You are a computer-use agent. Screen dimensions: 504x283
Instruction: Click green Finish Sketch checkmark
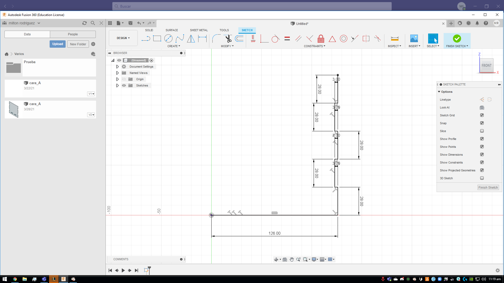click(457, 39)
